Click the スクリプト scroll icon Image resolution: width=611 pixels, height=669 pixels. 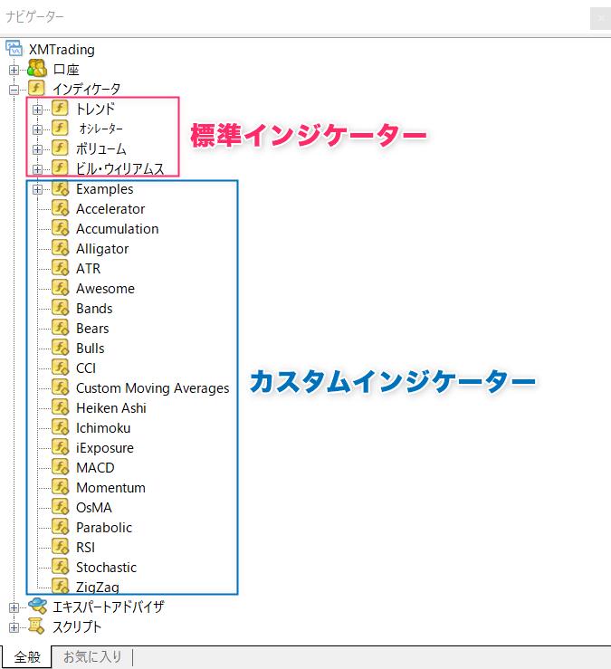point(37,626)
